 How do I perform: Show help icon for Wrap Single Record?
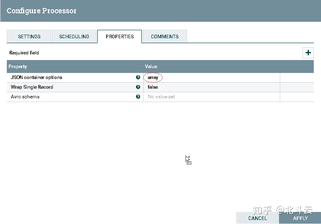point(138,87)
